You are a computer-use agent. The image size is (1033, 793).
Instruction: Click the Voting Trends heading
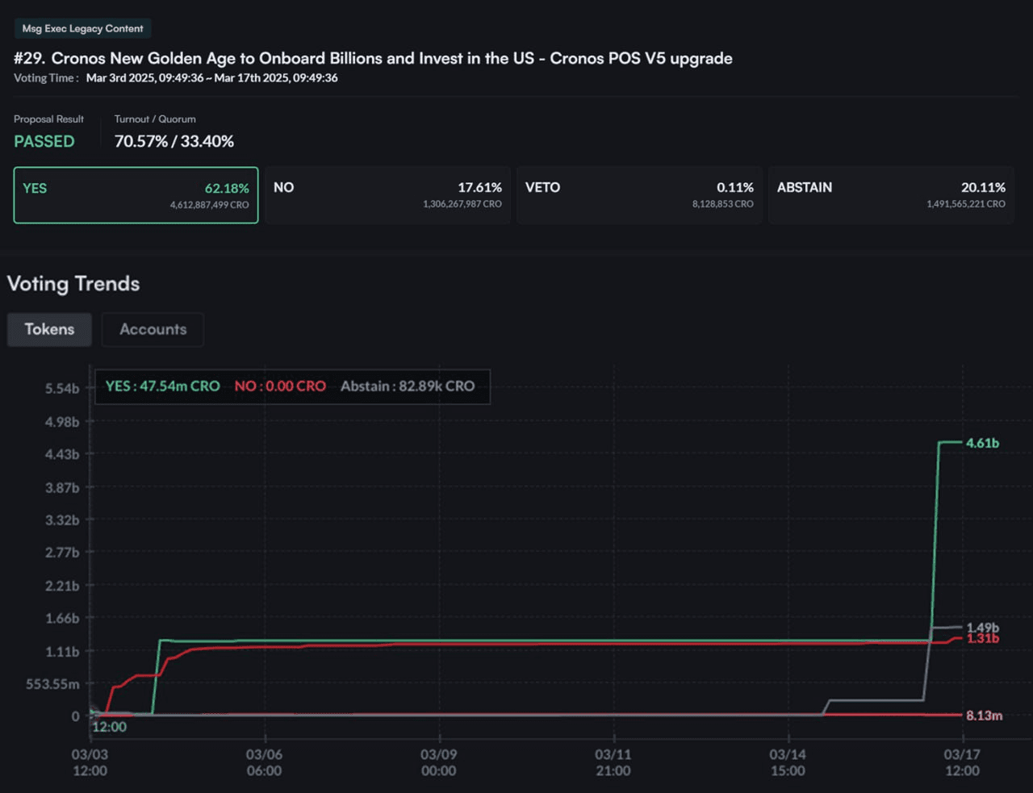point(73,284)
